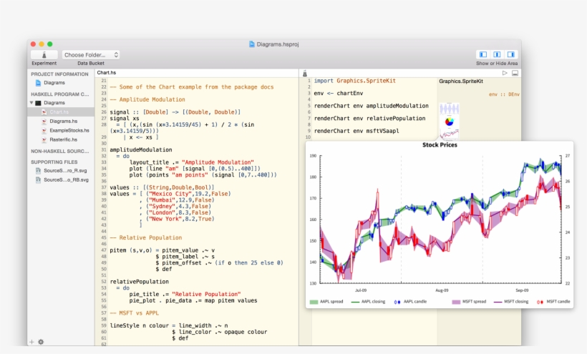Collapse the Diagrams Haskell program tree

coord(31,103)
